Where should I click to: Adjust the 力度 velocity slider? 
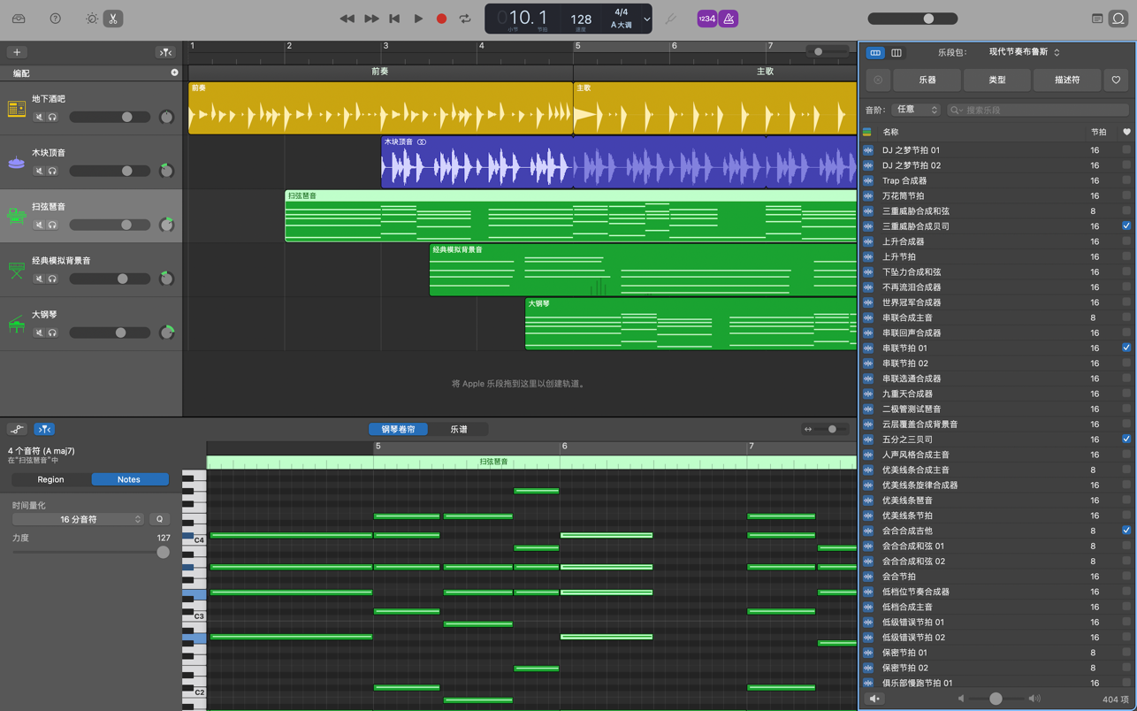click(163, 552)
